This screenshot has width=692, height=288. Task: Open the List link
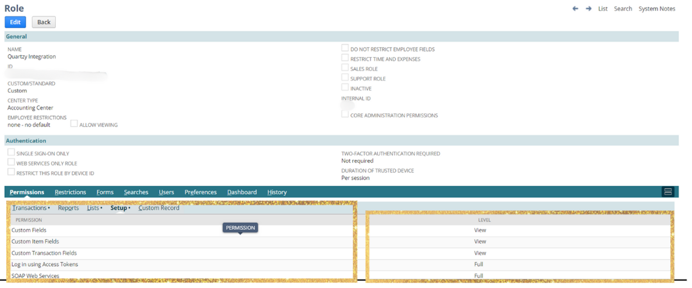click(602, 9)
